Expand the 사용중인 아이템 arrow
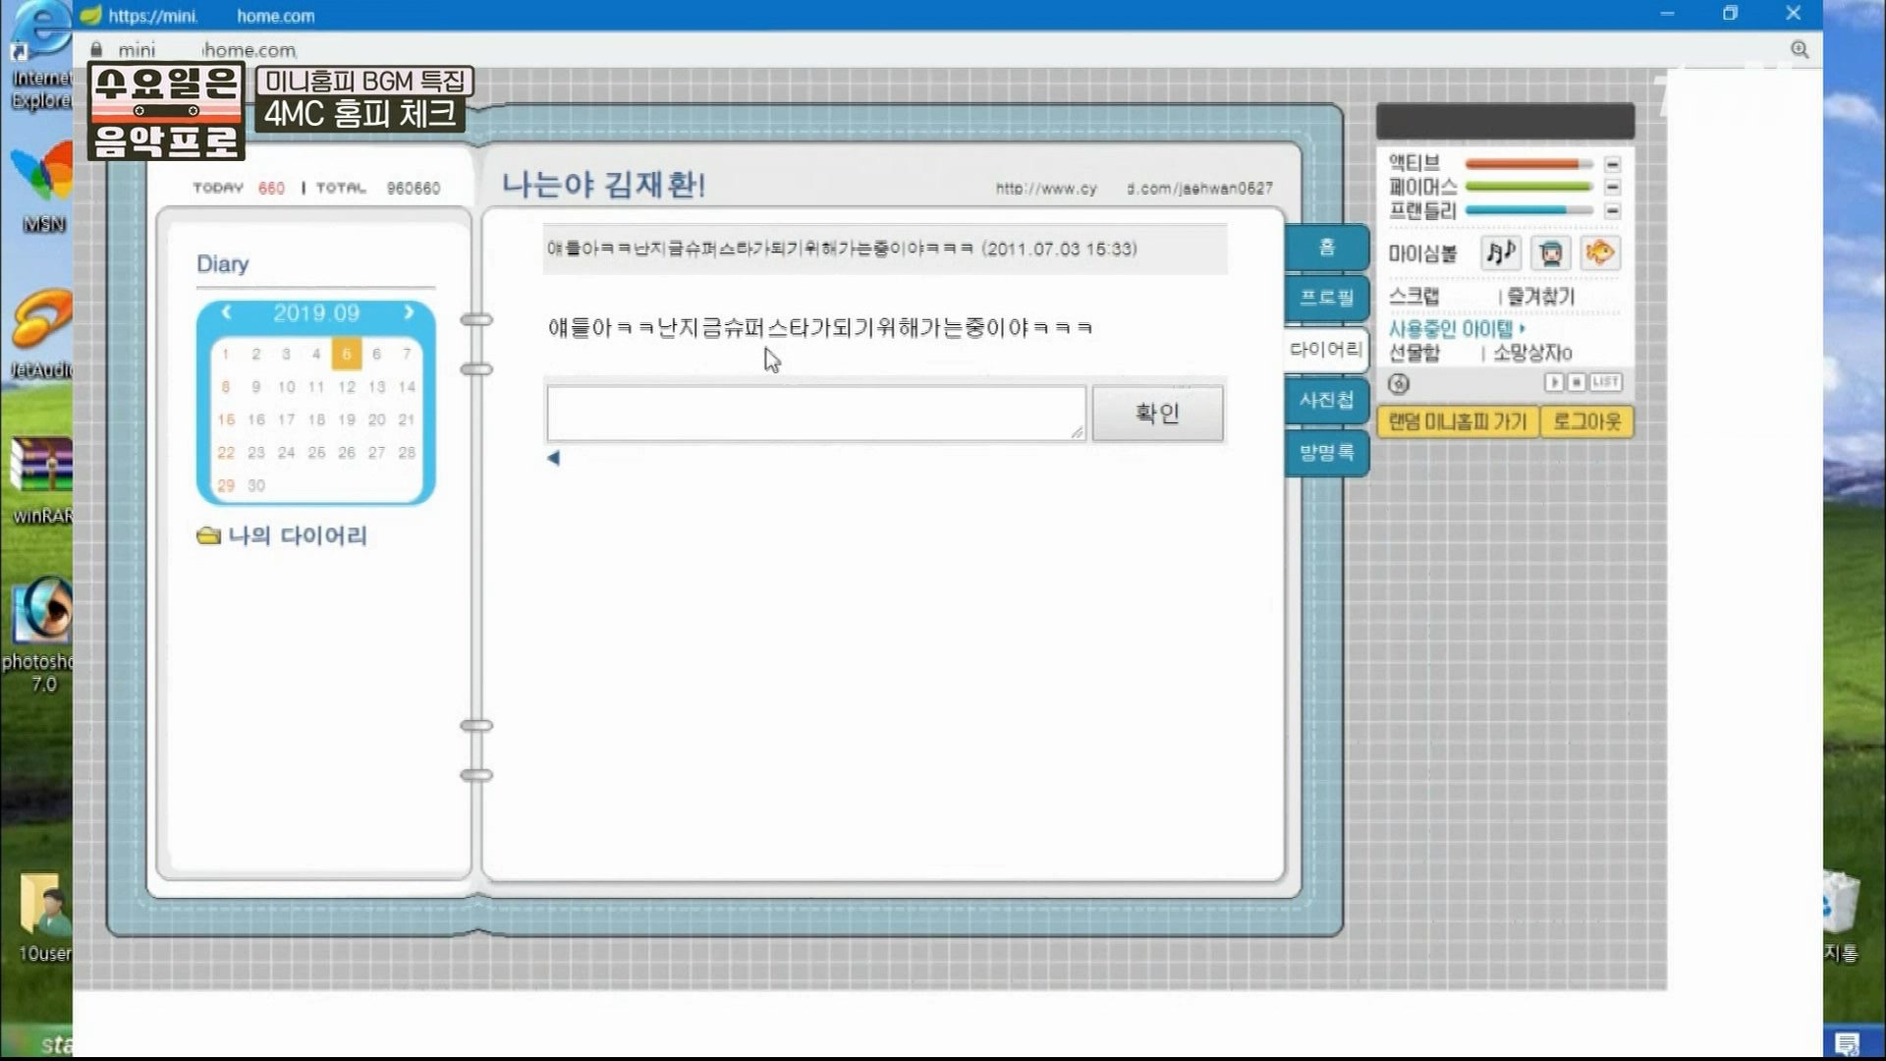 coord(1524,329)
